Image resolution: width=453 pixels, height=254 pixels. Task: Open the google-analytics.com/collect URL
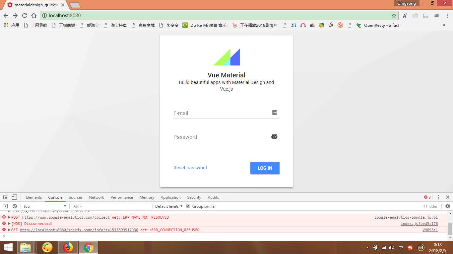click(x=66, y=217)
